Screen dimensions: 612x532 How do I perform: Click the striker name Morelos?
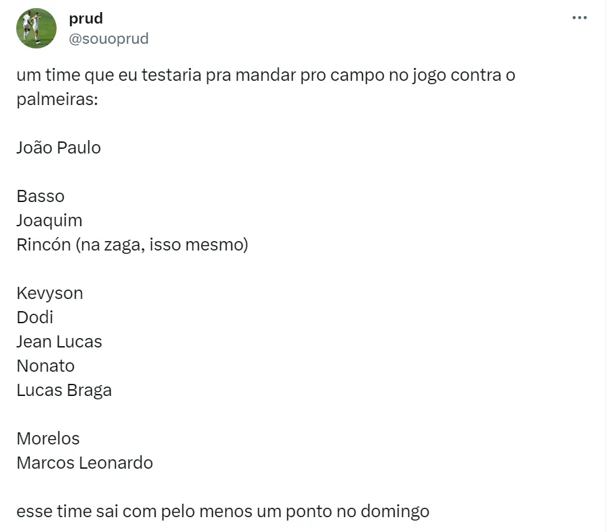click(48, 438)
